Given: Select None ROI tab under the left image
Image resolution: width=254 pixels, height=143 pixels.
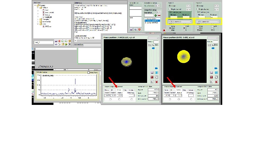Looking at the screenshot, I should click(107, 90).
